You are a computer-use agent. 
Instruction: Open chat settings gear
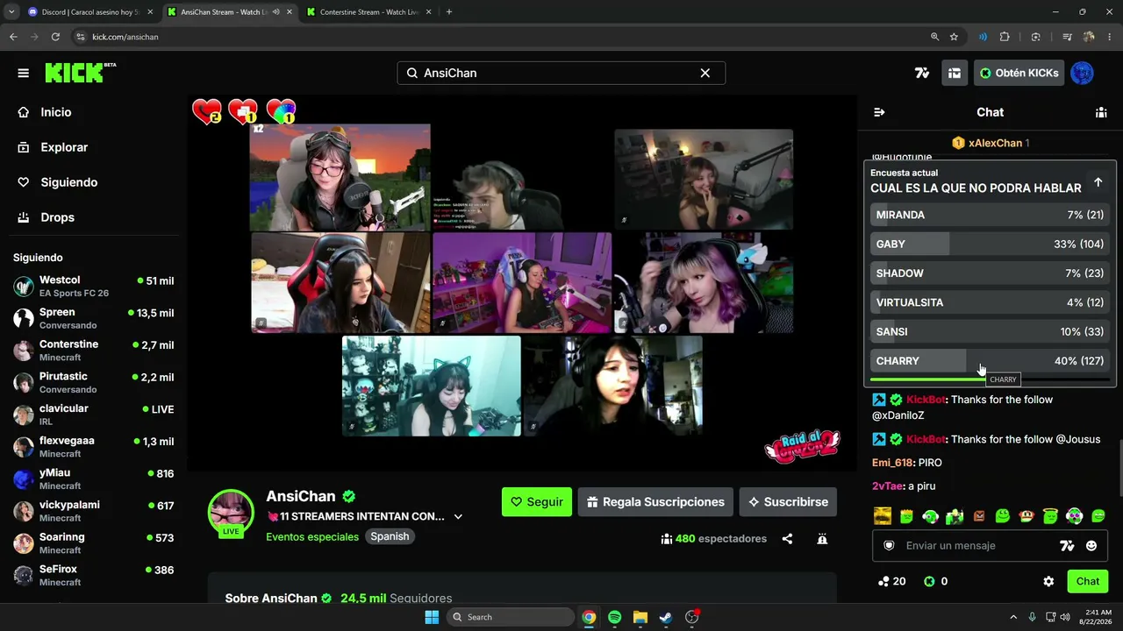[1048, 581]
